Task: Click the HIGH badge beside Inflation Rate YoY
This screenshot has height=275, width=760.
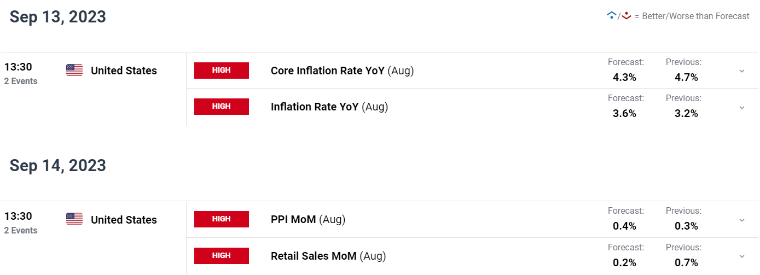Action: pos(222,107)
